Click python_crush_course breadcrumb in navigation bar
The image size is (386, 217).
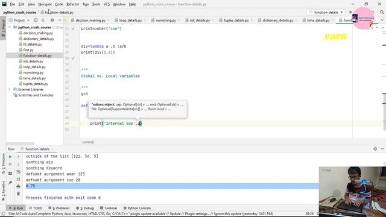coord(20,12)
